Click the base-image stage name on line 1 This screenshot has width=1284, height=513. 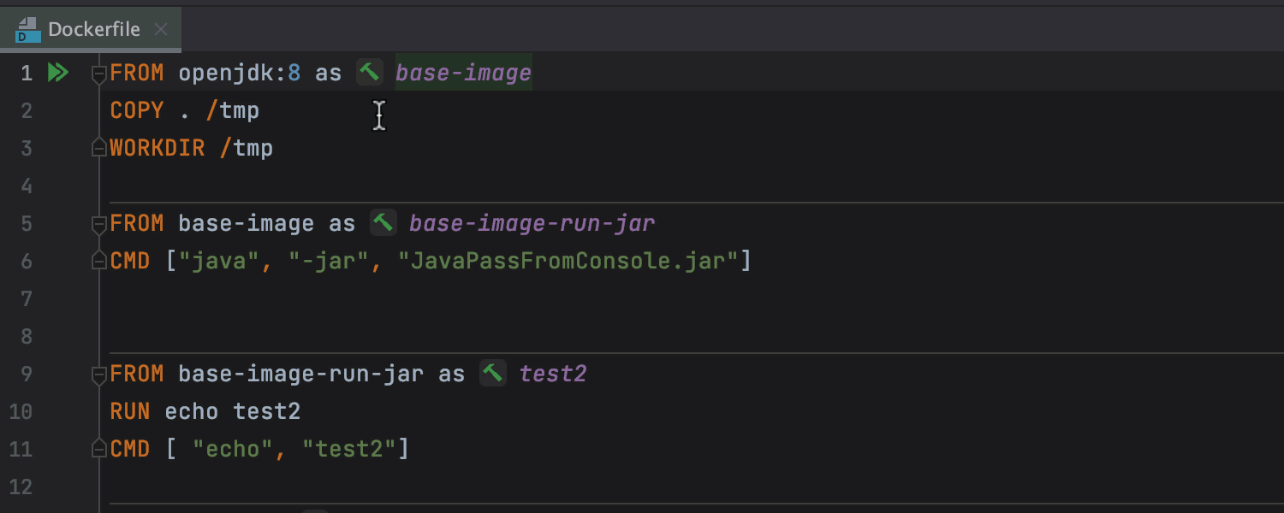tap(463, 74)
